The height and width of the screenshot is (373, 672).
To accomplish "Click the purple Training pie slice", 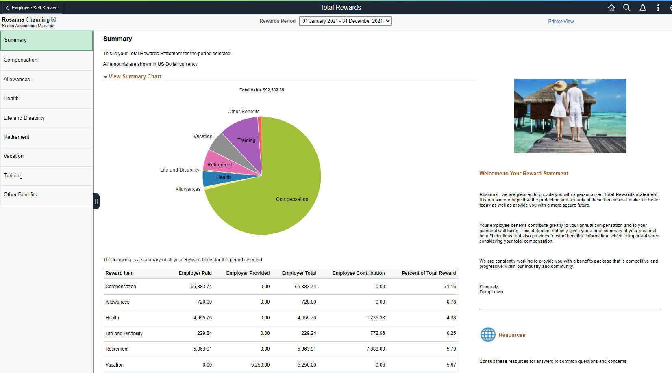I will [244, 136].
